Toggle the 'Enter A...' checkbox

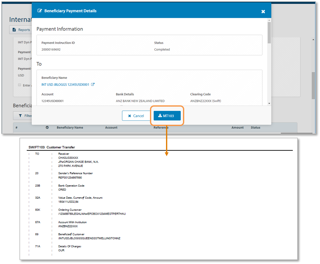point(19,85)
